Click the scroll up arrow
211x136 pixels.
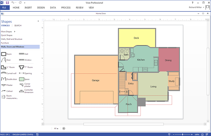pyautogui.click(x=208, y=20)
